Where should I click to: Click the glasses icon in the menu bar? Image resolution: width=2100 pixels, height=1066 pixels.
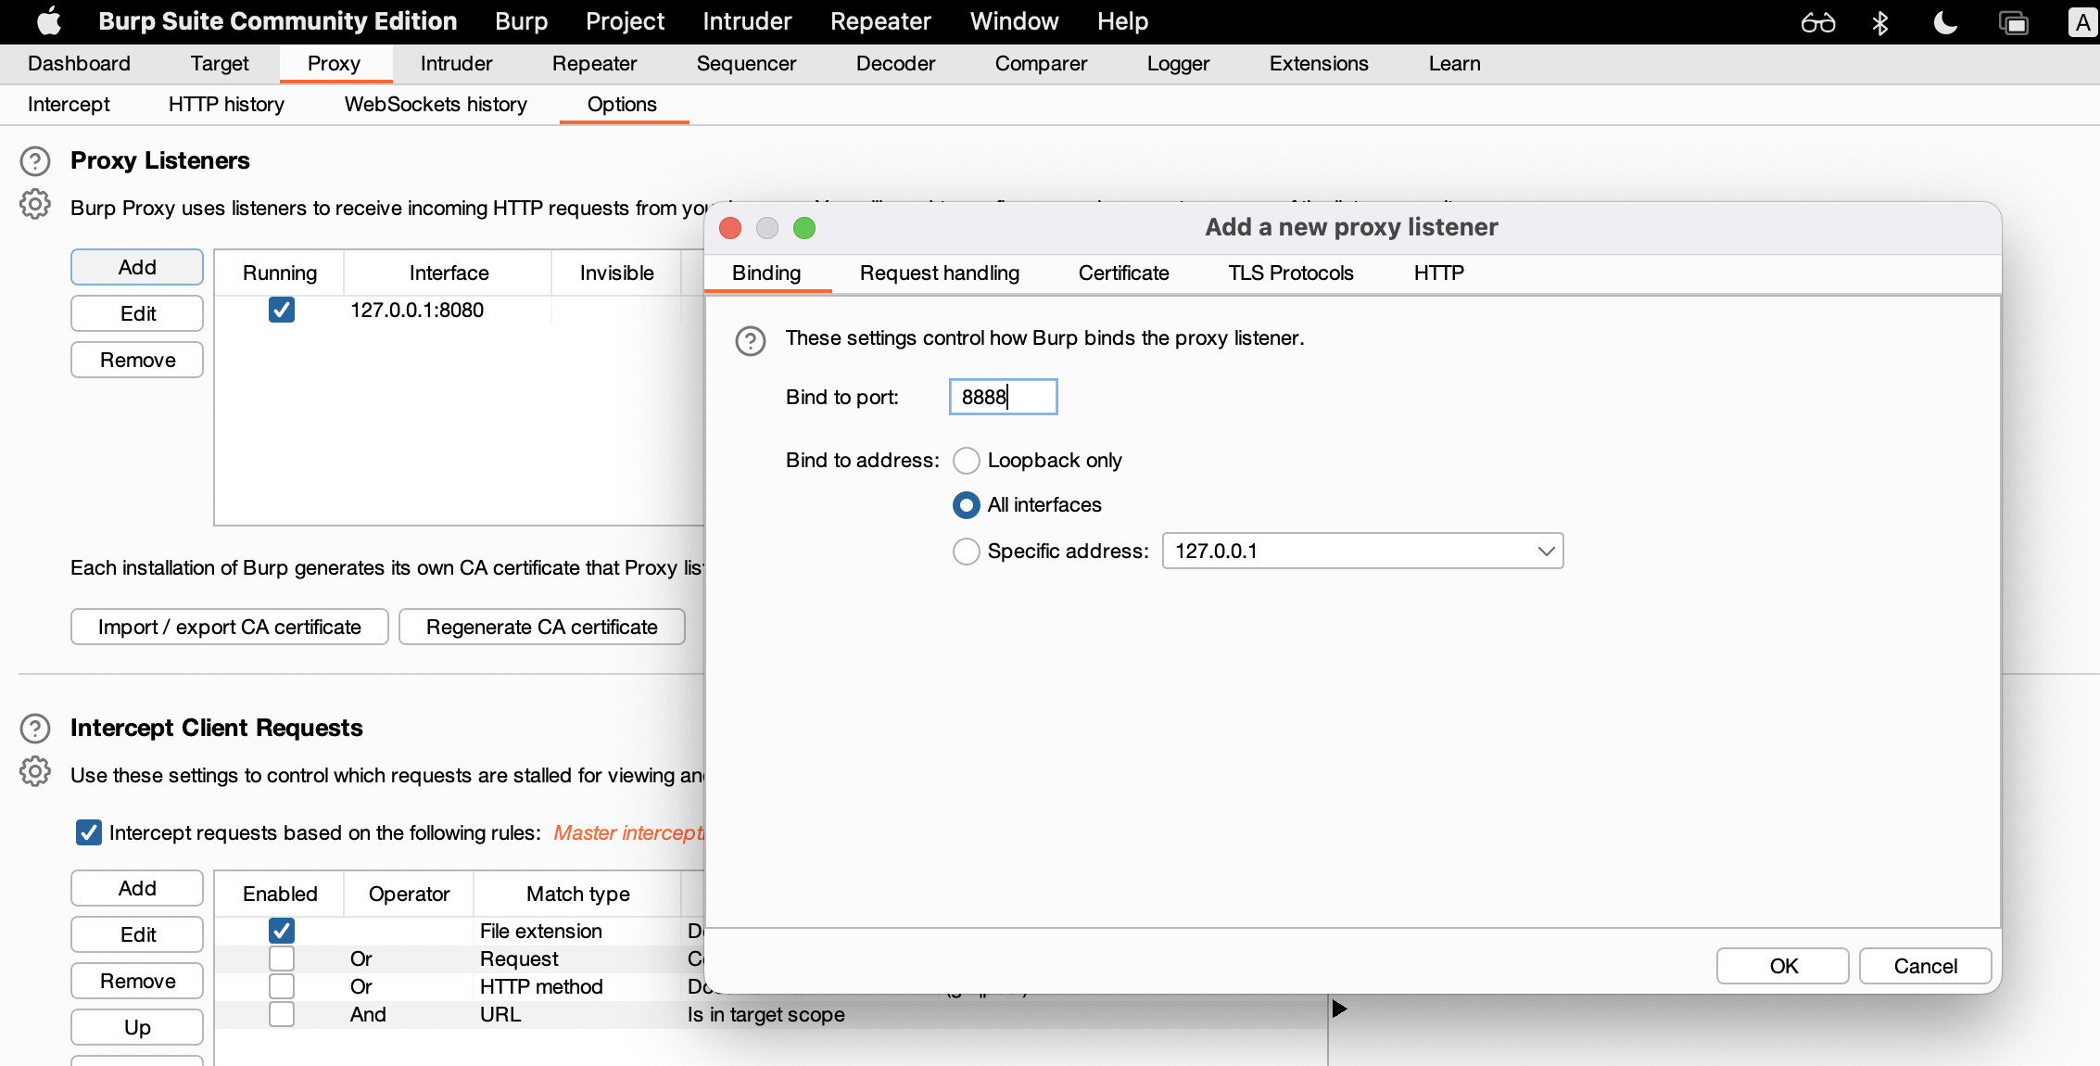pyautogui.click(x=1817, y=22)
